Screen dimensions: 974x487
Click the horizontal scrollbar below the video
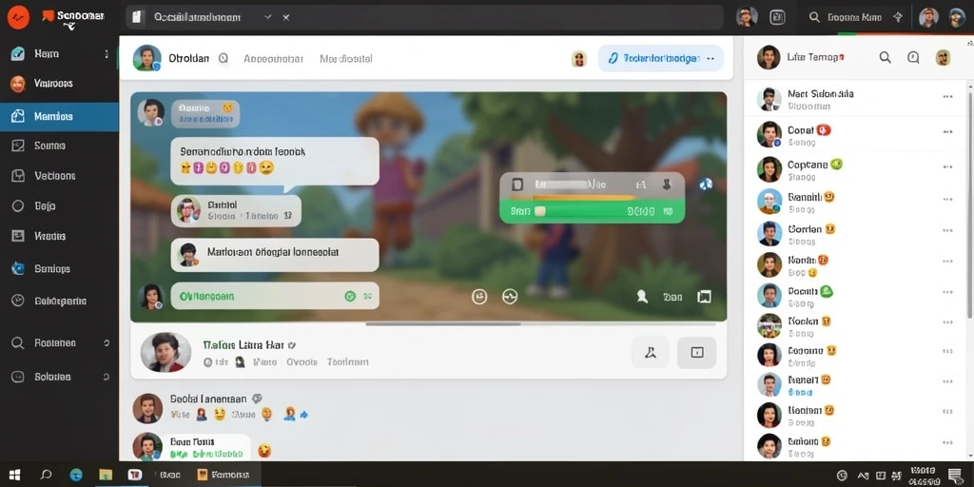[x=443, y=323]
